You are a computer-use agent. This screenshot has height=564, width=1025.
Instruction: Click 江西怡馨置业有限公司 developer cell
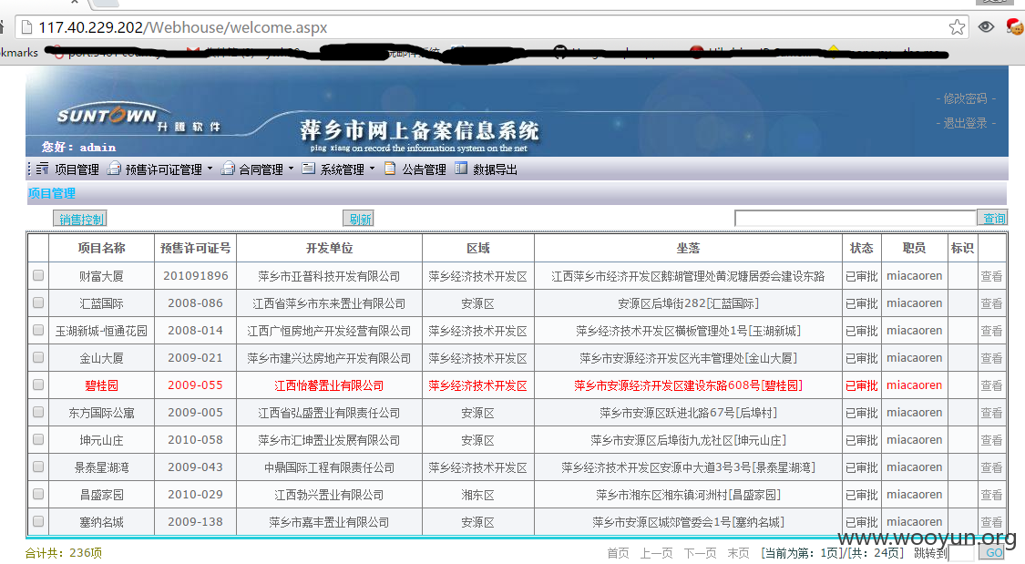(x=330, y=385)
